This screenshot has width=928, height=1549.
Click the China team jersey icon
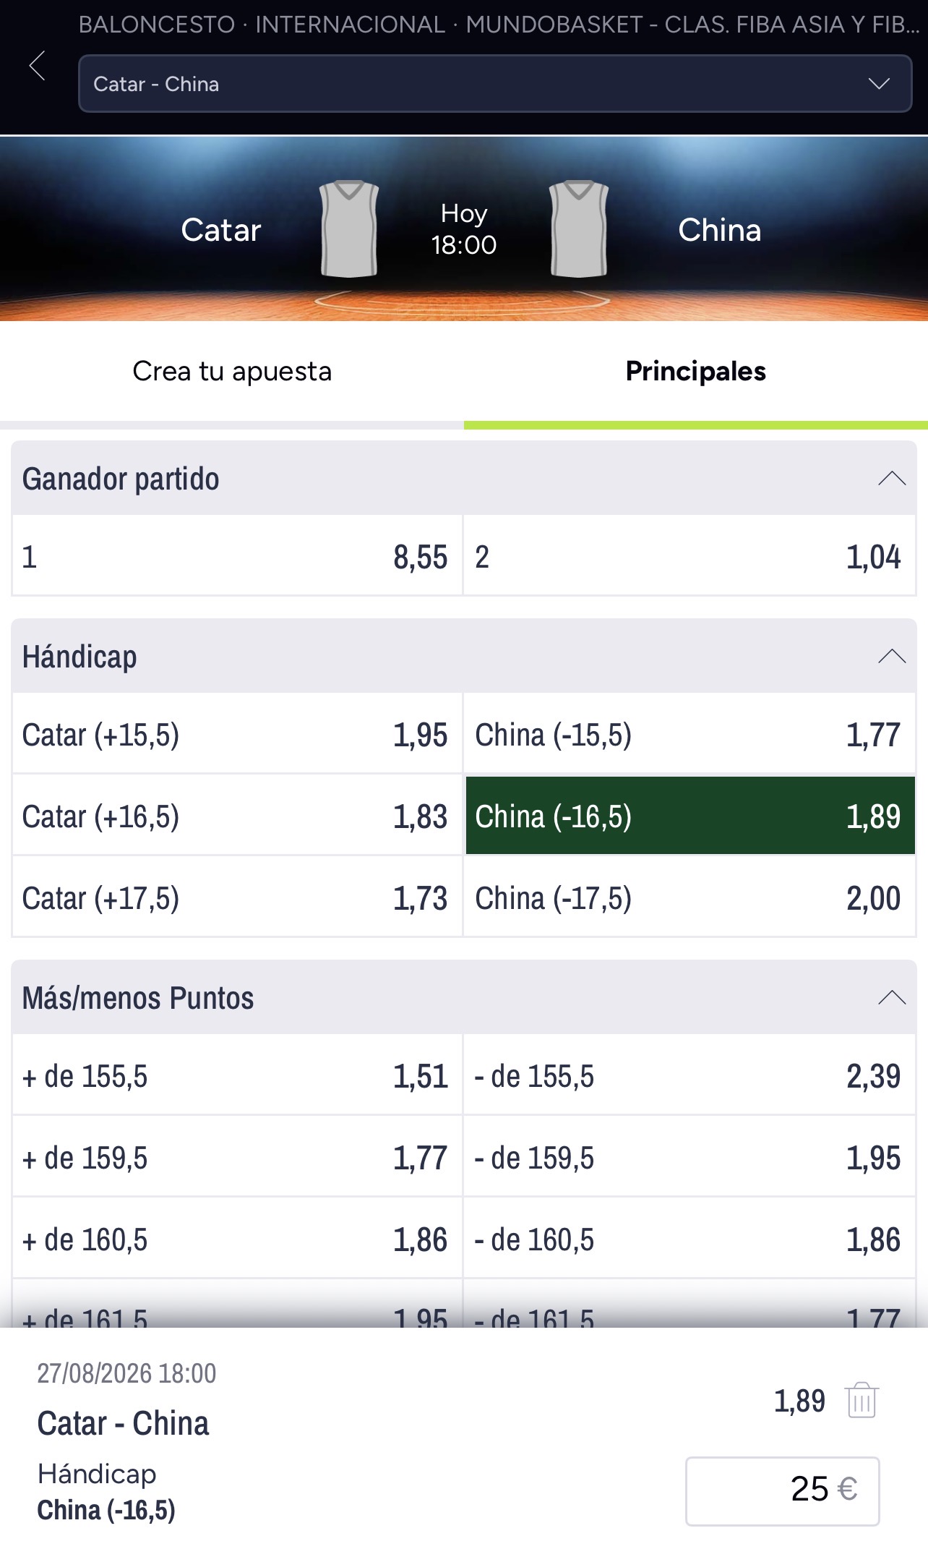pos(578,229)
